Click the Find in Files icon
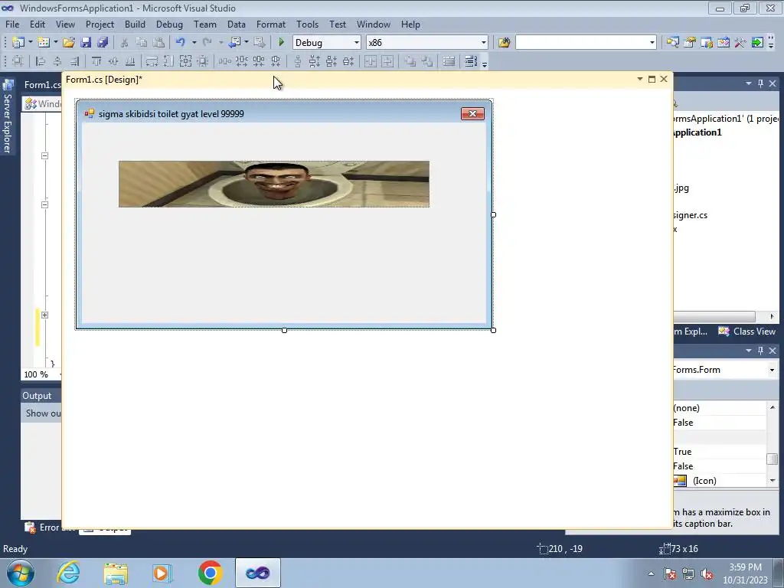The height and width of the screenshot is (588, 784). [x=504, y=43]
